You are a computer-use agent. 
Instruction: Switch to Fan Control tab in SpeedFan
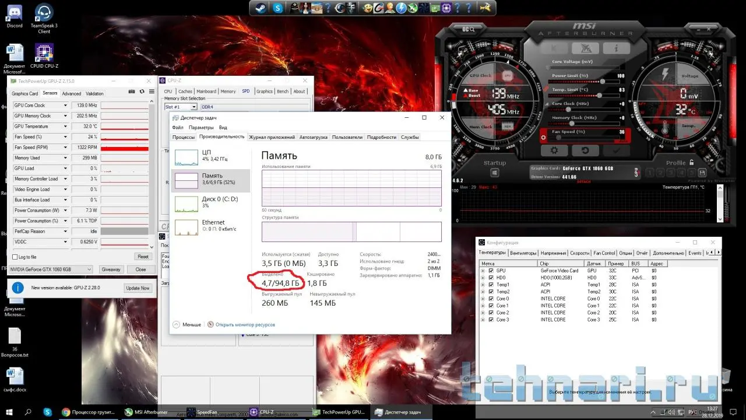coord(604,253)
